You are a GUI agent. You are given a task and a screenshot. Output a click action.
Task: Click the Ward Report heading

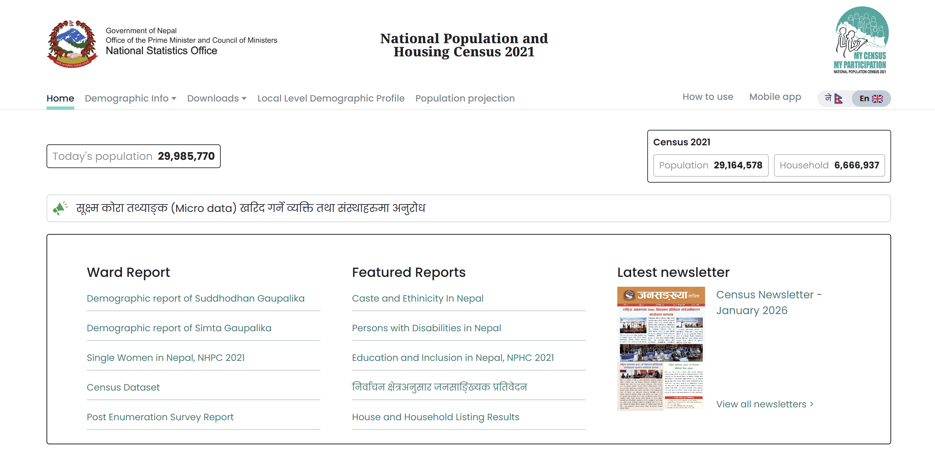pos(128,272)
